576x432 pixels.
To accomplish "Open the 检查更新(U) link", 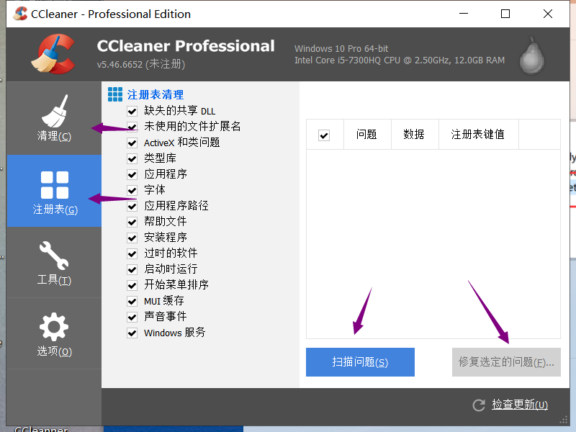I will click(x=520, y=405).
